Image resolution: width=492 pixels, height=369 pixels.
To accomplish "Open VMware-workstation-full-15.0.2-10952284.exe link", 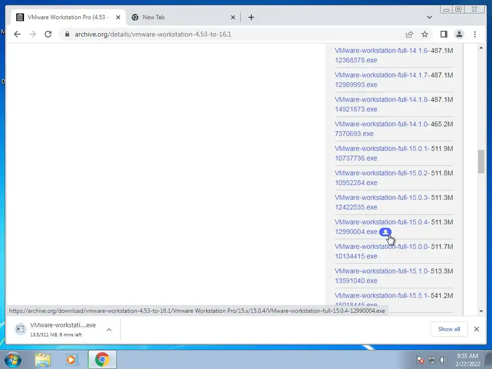I will coord(381,178).
